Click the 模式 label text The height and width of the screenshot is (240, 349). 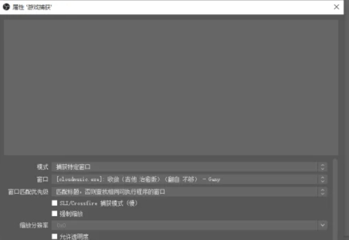43,167
